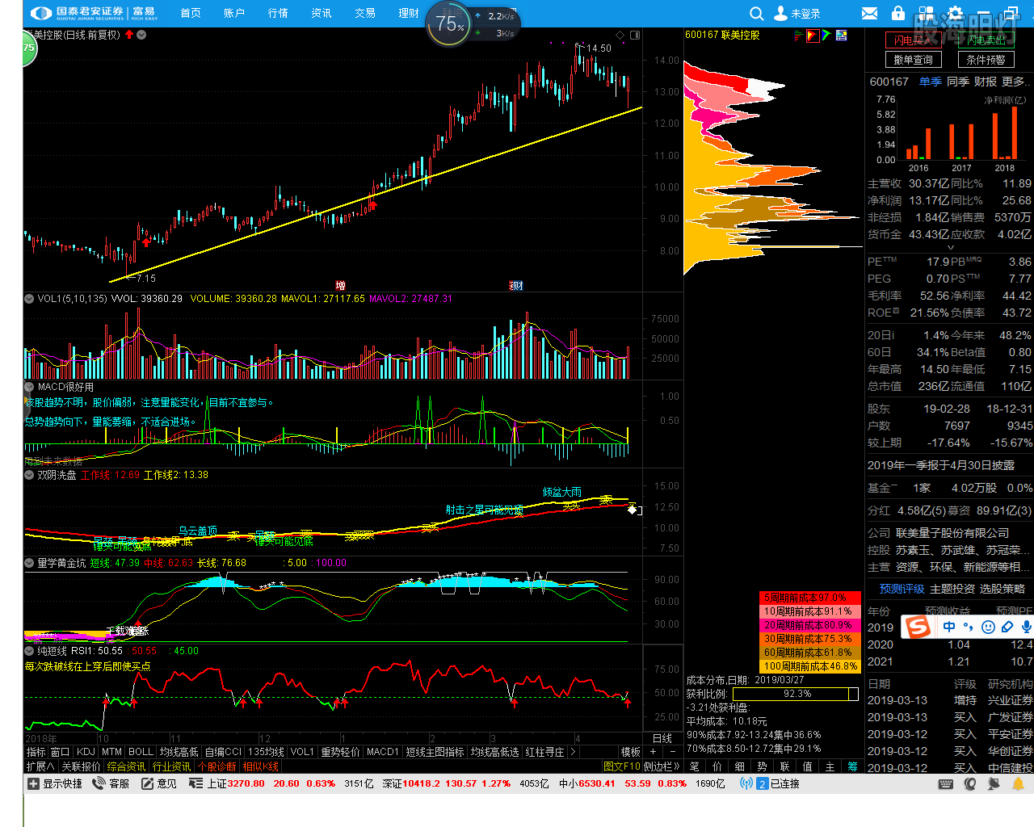
Task: Click the zoom-out minus button
Action: (x=673, y=752)
